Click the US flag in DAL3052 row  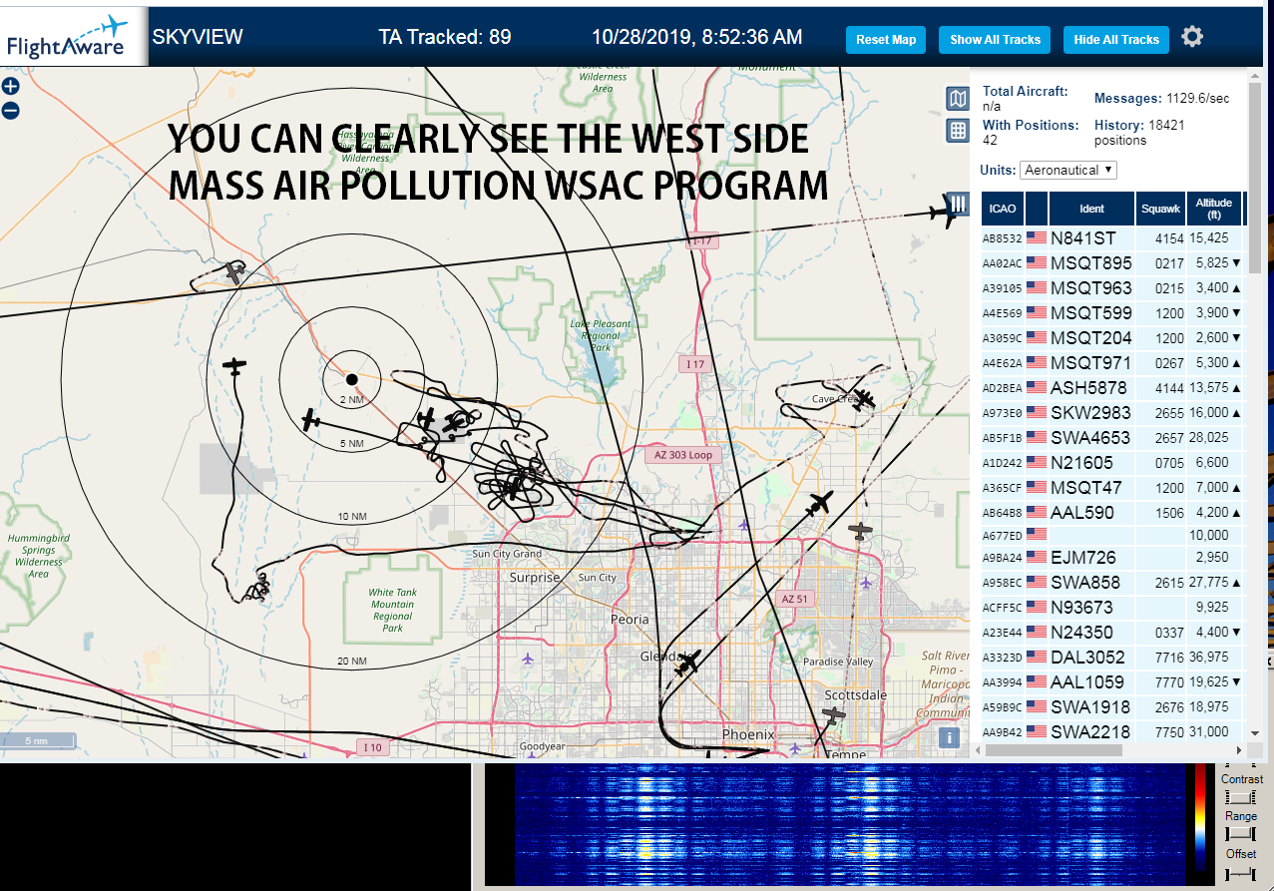point(1037,658)
